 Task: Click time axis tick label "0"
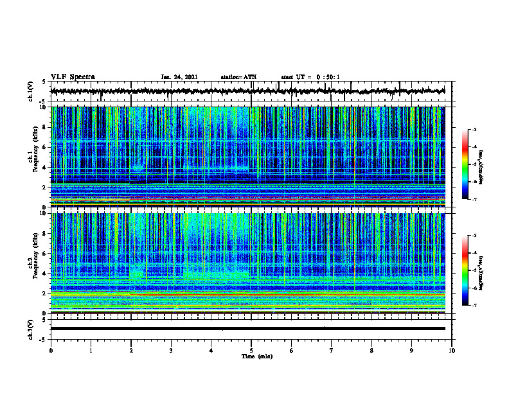[x=51, y=351]
